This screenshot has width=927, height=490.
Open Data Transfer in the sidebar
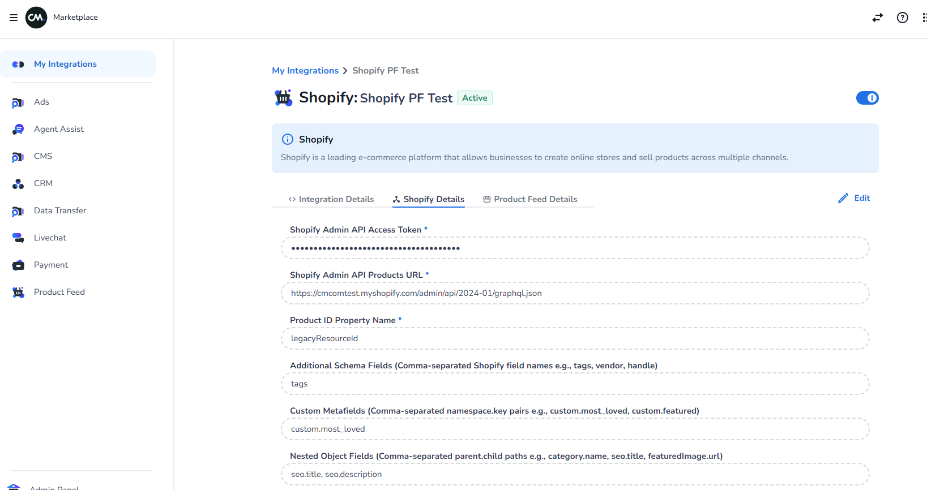click(x=60, y=210)
